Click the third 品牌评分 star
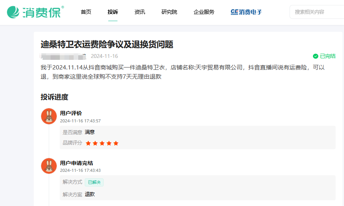Viewport: 344px width, 206px height. coord(102,143)
